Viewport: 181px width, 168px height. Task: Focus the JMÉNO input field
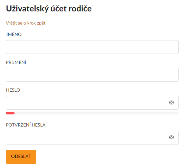coord(92,47)
